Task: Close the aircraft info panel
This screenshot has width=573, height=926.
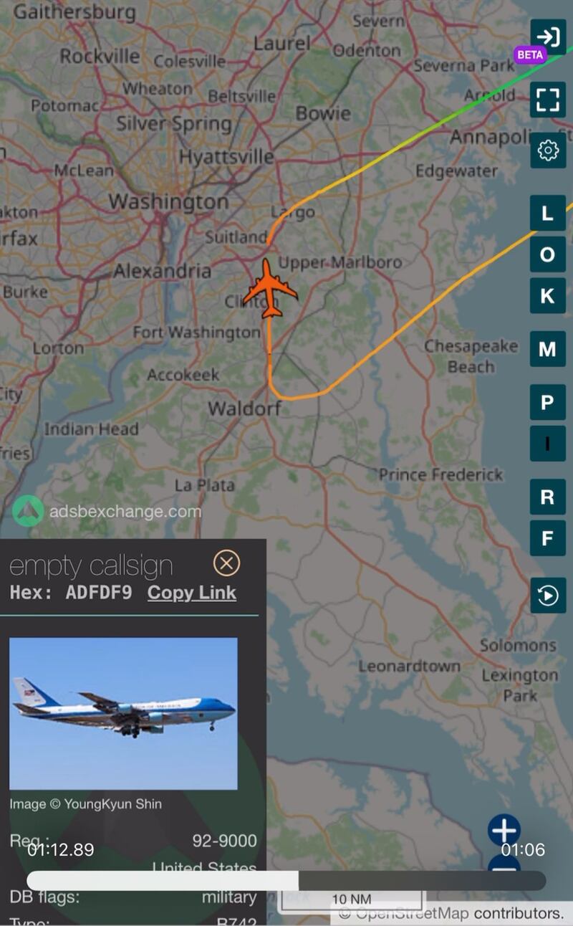Action: [x=226, y=563]
